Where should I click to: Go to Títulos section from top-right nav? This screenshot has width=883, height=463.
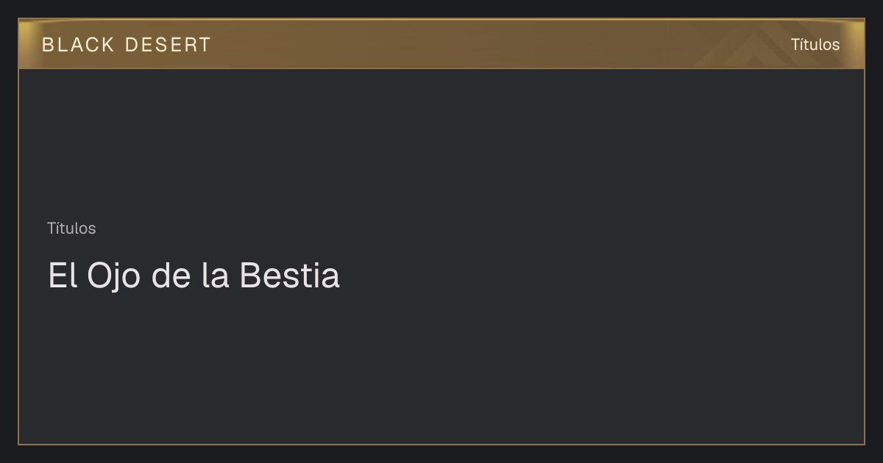pyautogui.click(x=815, y=44)
